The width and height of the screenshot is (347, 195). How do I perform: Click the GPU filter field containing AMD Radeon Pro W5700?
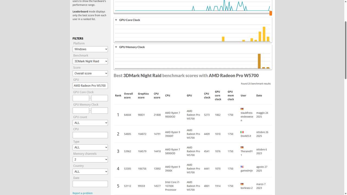(90, 86)
